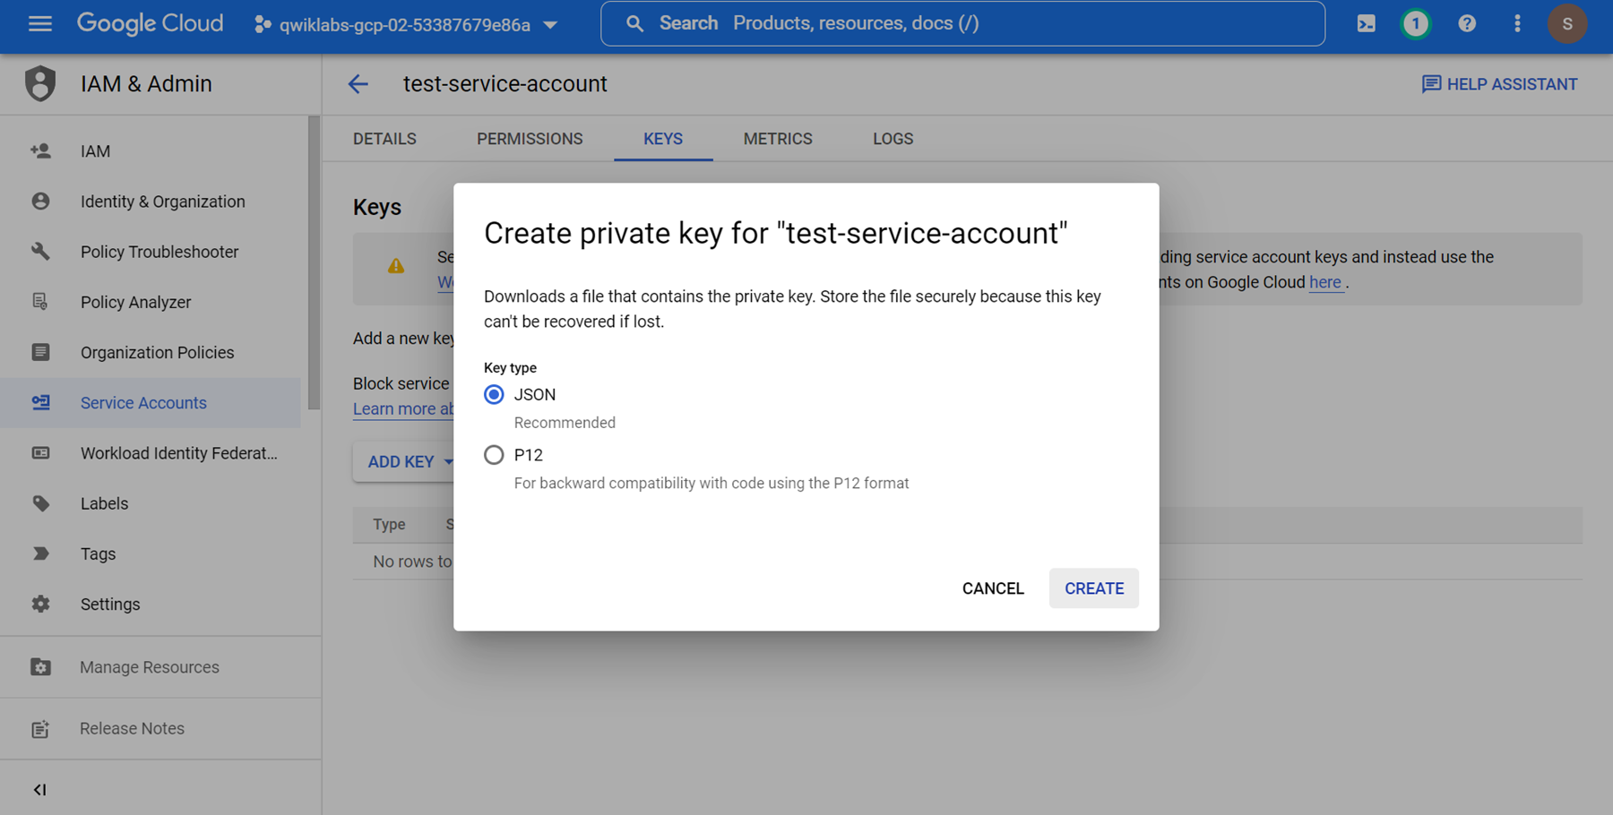Screen dimensions: 1613x815
Task: Switch to the Logs tab
Action: tap(893, 139)
